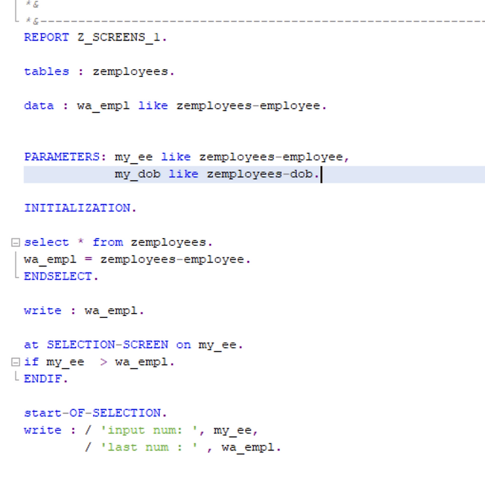Place cursor on the INITIALIZATION event keyword
Image resolution: width=485 pixels, height=482 pixels.
point(79,207)
